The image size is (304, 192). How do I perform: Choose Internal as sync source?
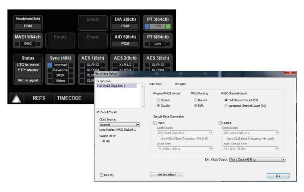point(60,65)
